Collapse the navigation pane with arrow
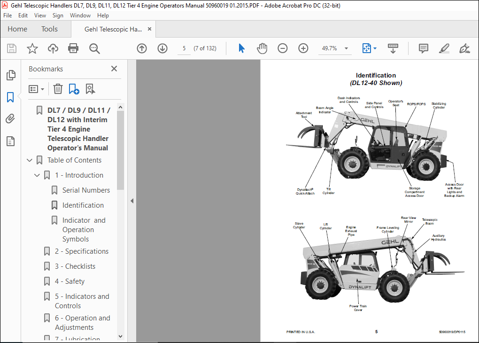Screen dimensions: 479x343 [x=132, y=201]
